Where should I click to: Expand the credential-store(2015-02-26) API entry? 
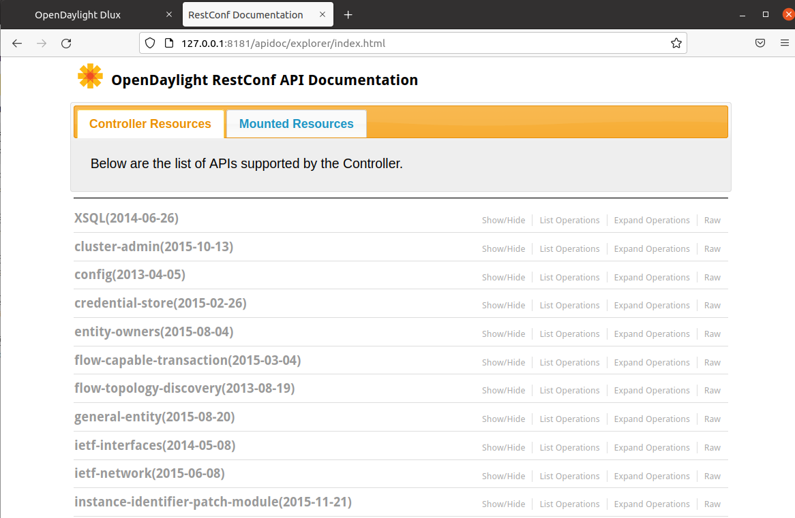coord(160,303)
